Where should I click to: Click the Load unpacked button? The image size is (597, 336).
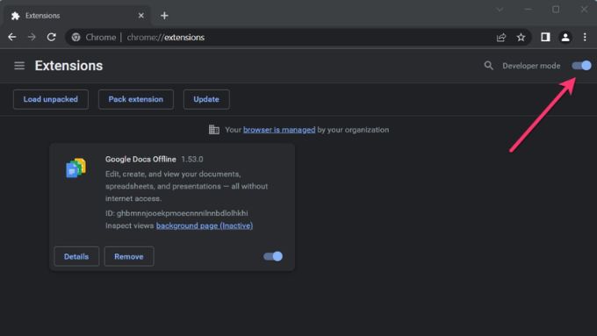point(51,99)
